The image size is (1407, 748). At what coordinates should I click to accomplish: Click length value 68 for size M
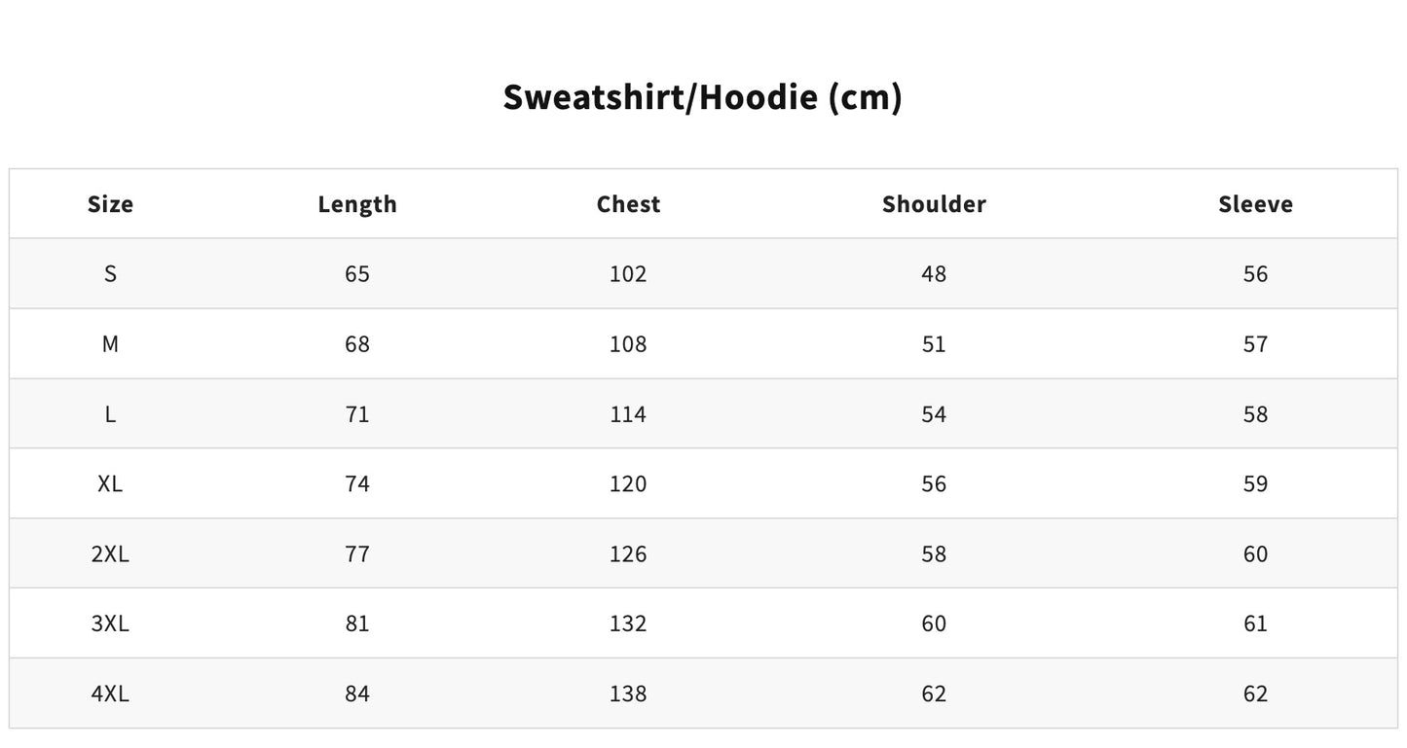(357, 344)
